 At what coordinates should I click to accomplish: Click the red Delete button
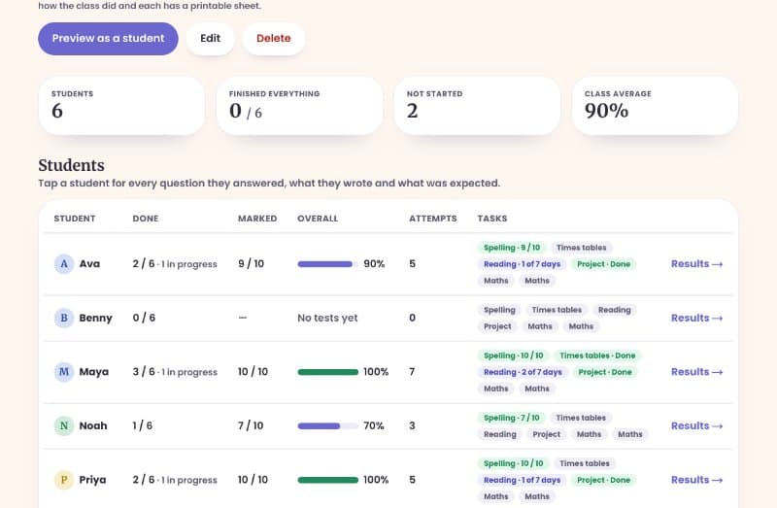274,38
